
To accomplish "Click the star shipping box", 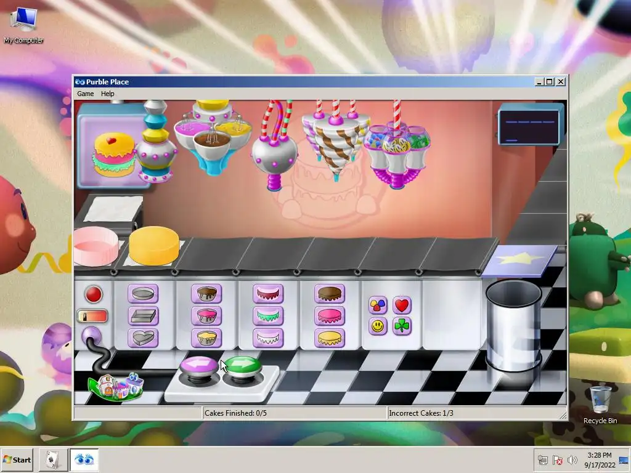I will (x=520, y=261).
